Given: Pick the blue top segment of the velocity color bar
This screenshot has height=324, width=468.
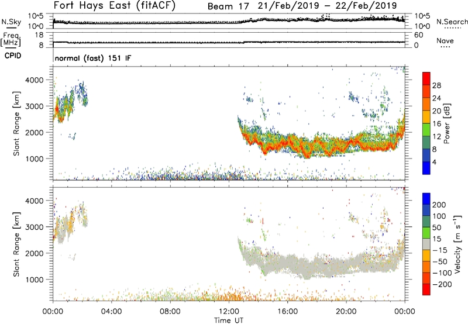Looking at the screenshot, I should (426, 199).
